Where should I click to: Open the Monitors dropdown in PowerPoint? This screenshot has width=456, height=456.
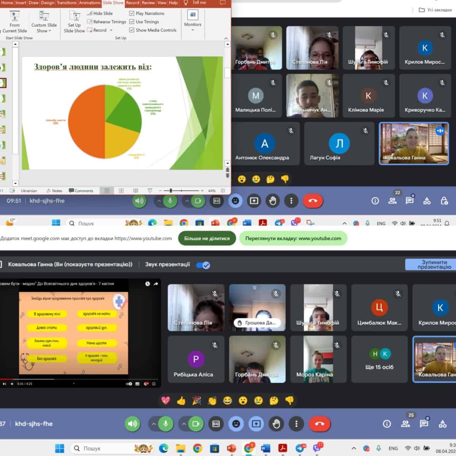click(x=193, y=21)
